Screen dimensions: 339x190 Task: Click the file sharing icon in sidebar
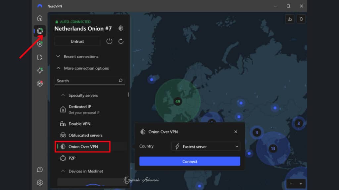(40, 57)
